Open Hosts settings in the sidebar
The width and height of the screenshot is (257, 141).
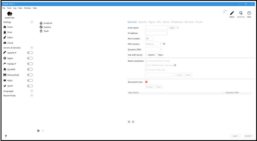tap(10, 27)
